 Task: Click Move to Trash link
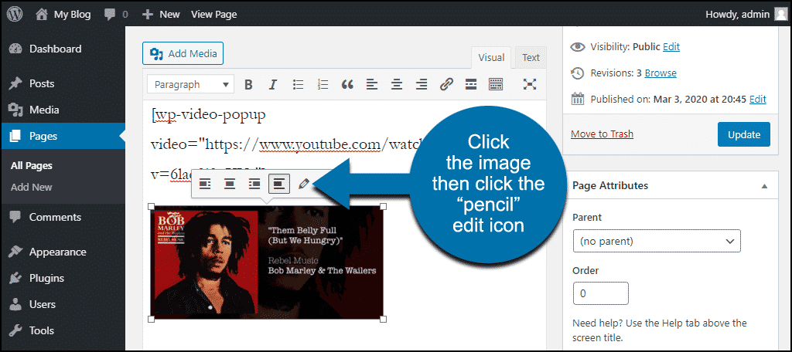pyautogui.click(x=602, y=134)
